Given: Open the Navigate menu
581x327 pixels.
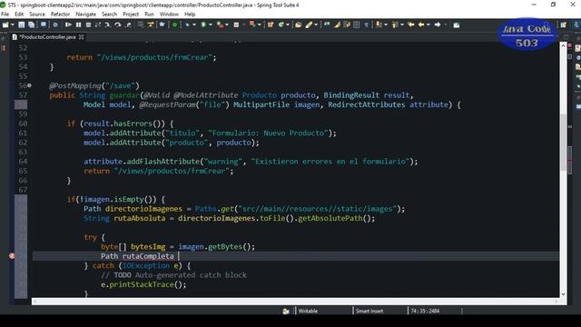Looking at the screenshot, I should pos(85,15).
